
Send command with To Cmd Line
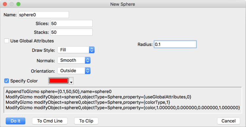point(50,121)
